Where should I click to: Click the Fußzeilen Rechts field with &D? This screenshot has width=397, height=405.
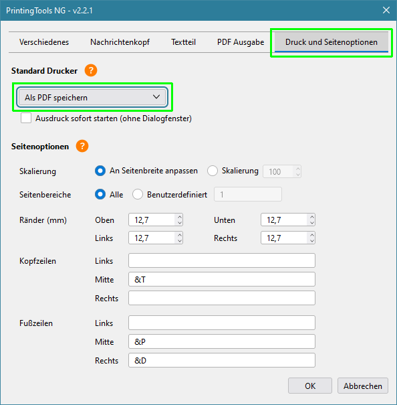pyautogui.click(x=222, y=360)
